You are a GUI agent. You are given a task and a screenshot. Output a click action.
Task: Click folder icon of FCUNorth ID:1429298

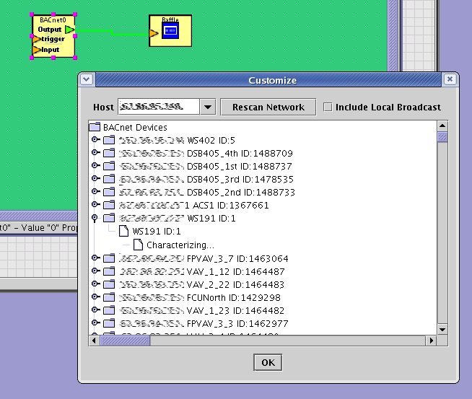click(109, 297)
